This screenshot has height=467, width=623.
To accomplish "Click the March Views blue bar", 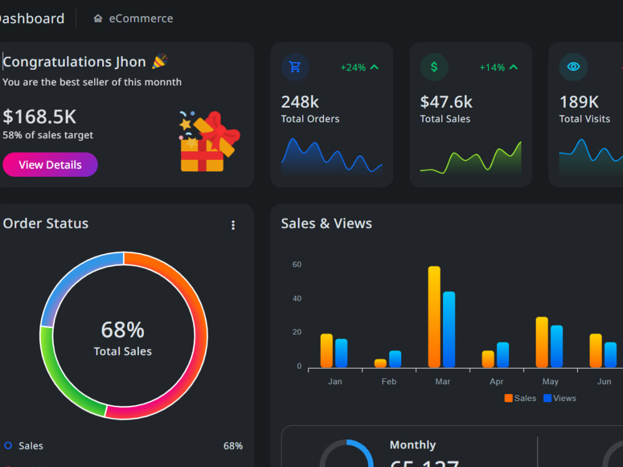I will (x=449, y=329).
